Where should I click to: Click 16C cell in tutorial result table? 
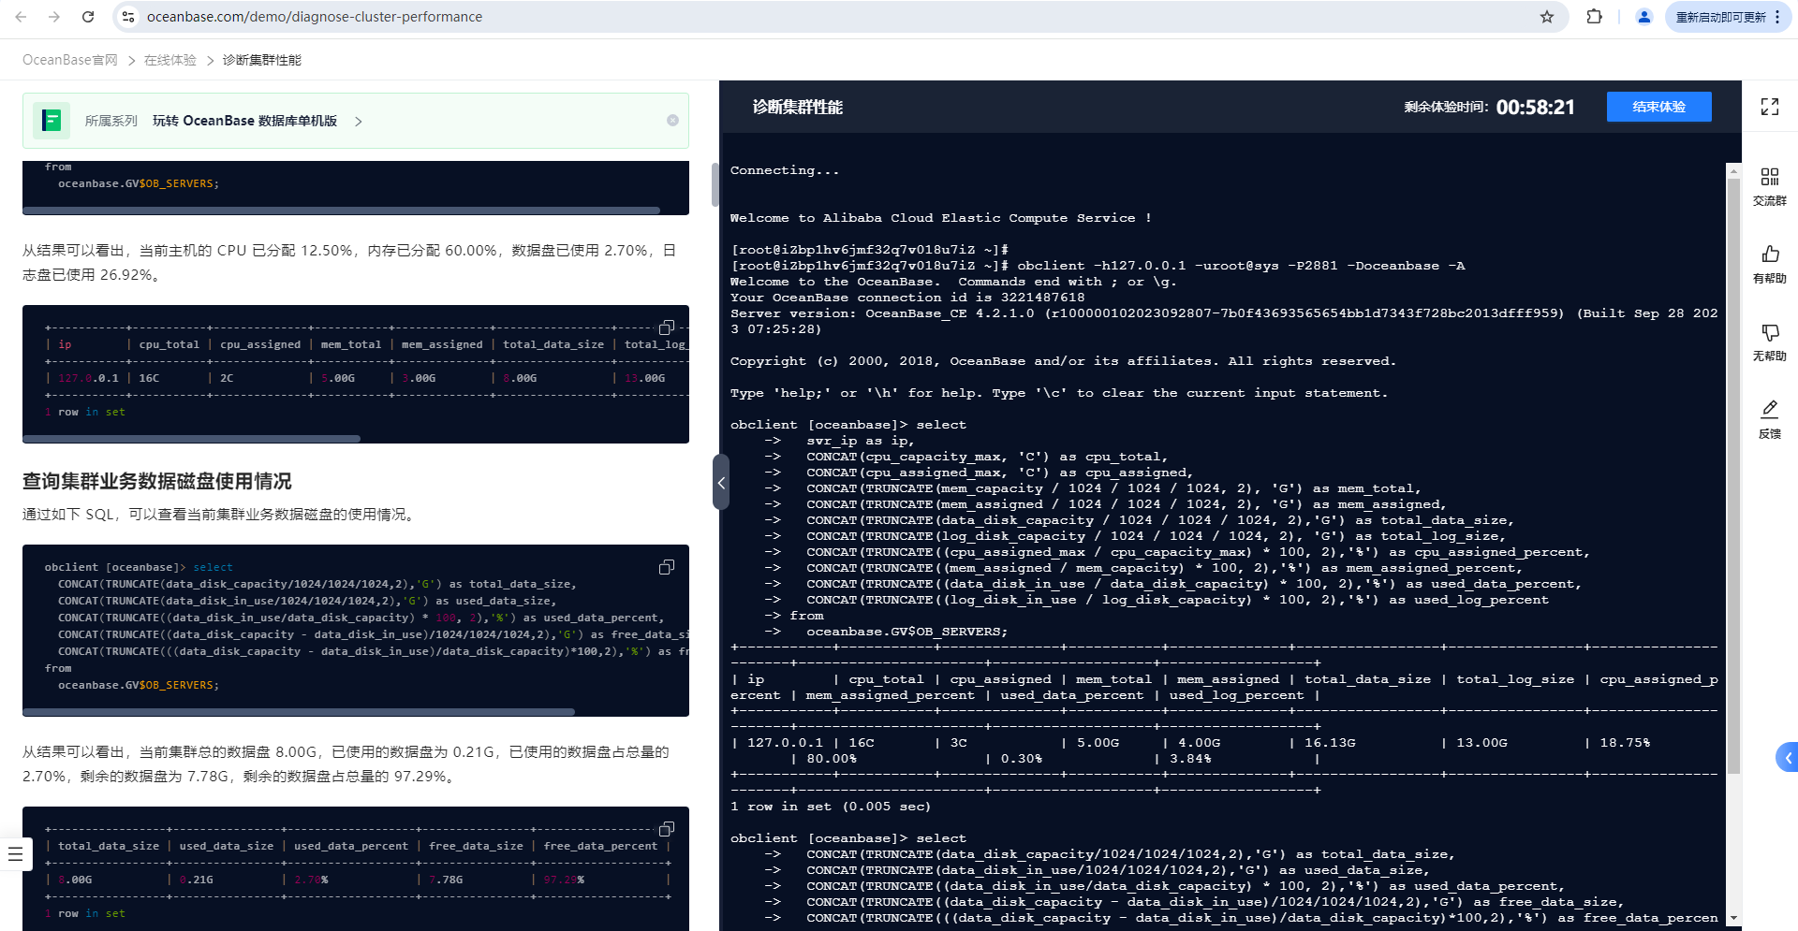(x=150, y=378)
